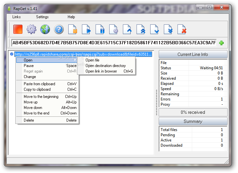Click the start download page icon
Viewport: 238px width, 173px height.
86,29
